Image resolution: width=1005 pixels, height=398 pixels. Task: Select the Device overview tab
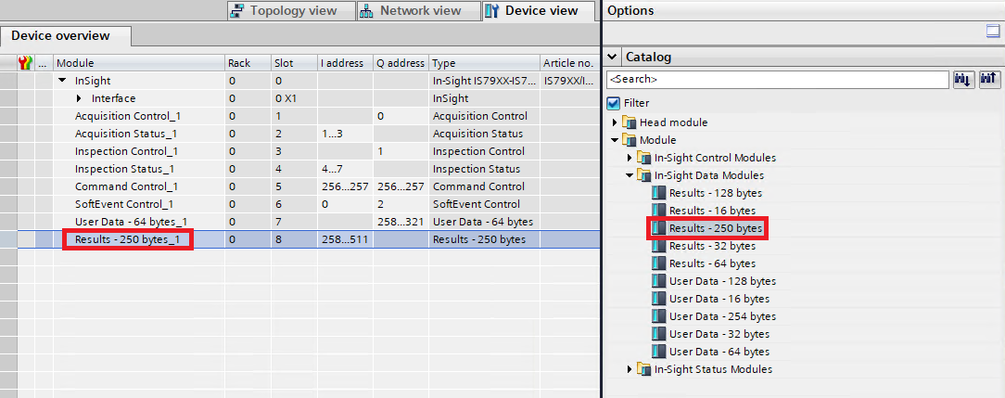pyautogui.click(x=60, y=36)
